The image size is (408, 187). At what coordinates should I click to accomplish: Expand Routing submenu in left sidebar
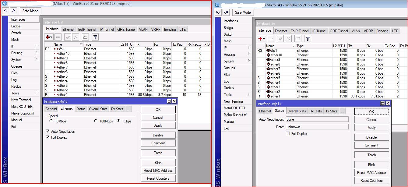tap(36, 53)
